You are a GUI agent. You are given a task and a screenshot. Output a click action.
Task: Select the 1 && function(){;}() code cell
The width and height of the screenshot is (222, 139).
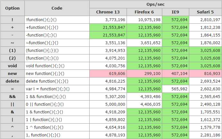pyautogui.click(x=57, y=97)
